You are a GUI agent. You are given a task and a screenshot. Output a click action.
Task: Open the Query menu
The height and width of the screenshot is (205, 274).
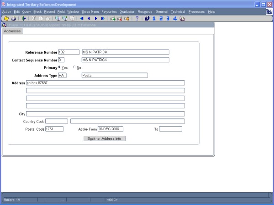[26, 11]
